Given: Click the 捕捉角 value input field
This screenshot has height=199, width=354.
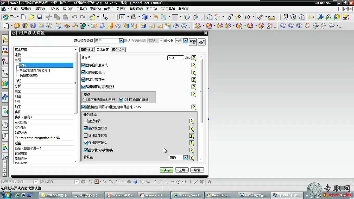Looking at the screenshot, I should (x=175, y=58).
